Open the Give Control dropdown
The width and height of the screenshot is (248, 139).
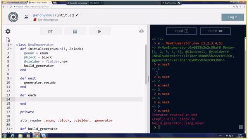96,3
